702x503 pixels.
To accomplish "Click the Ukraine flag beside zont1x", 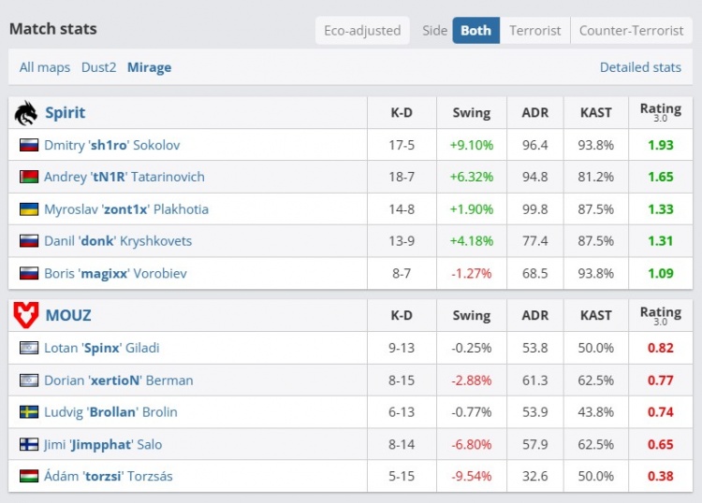I will click(29, 209).
